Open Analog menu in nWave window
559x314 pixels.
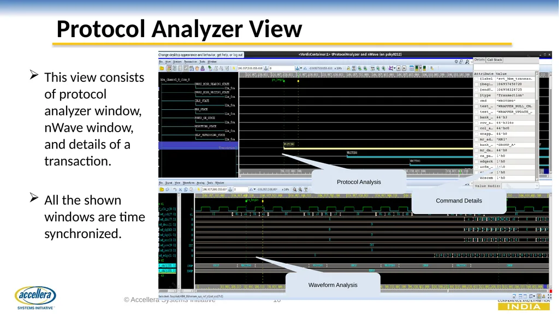pyautogui.click(x=200, y=183)
